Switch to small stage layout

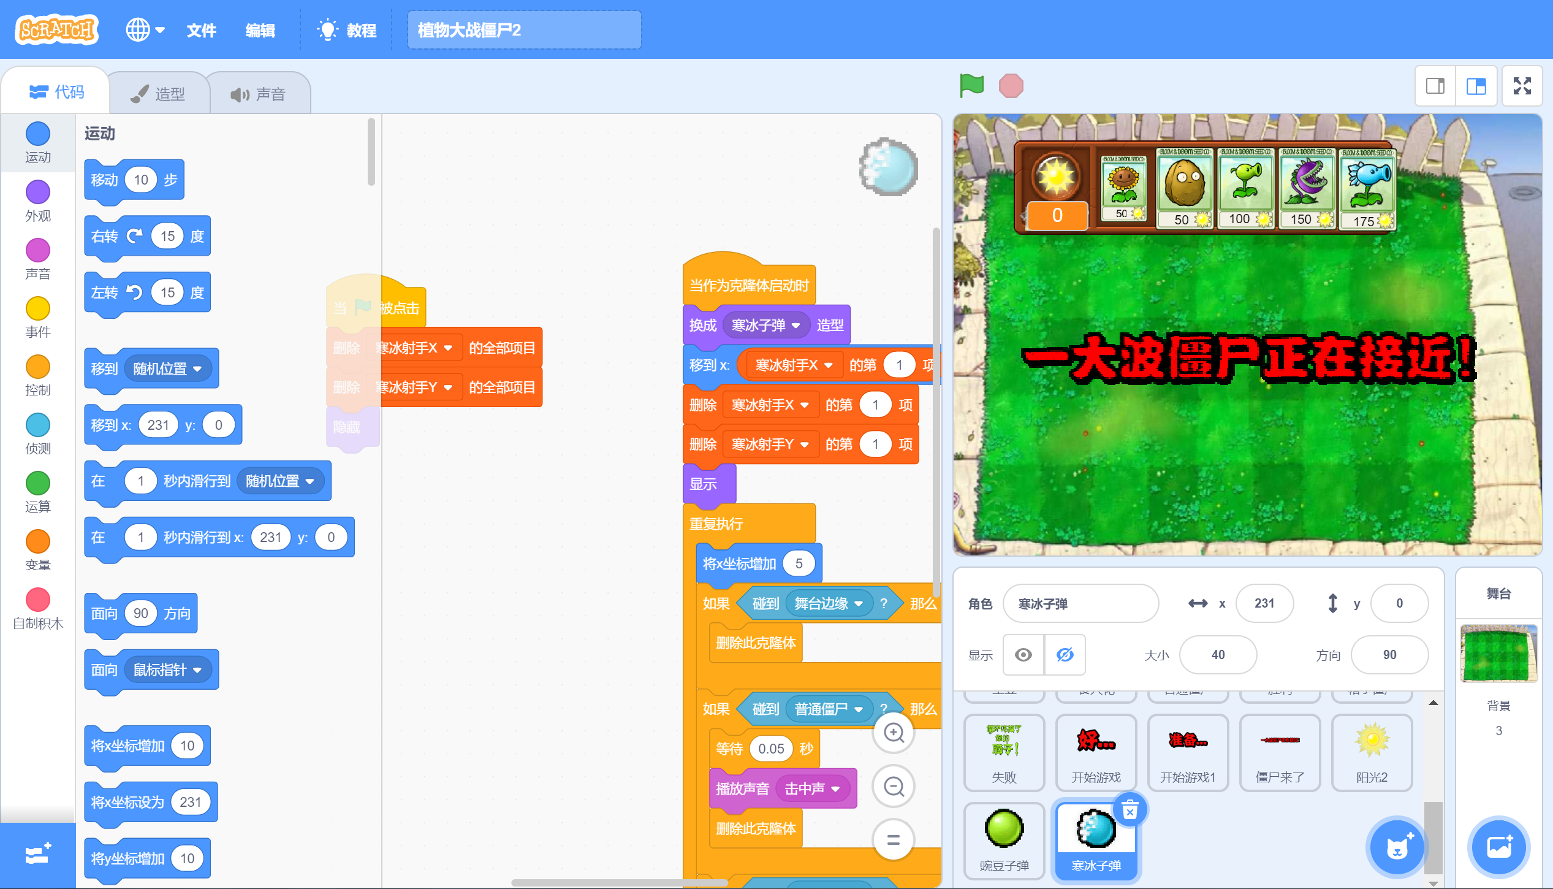[1435, 86]
